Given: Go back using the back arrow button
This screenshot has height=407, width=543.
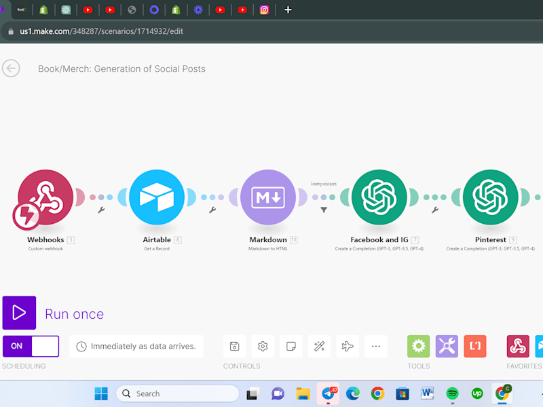Looking at the screenshot, I should pos(11,69).
